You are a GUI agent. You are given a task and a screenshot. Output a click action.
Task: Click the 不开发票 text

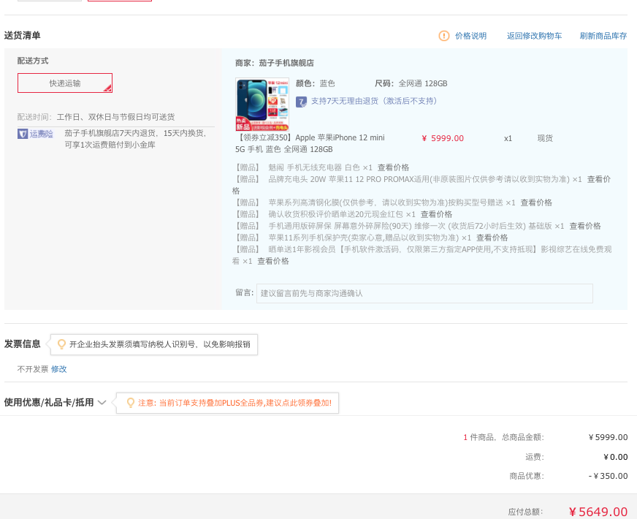[32, 369]
